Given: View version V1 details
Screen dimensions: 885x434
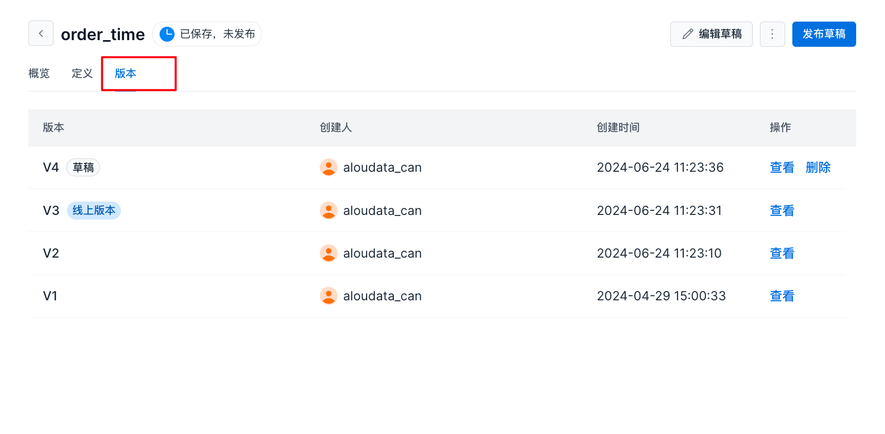Looking at the screenshot, I should 782,296.
